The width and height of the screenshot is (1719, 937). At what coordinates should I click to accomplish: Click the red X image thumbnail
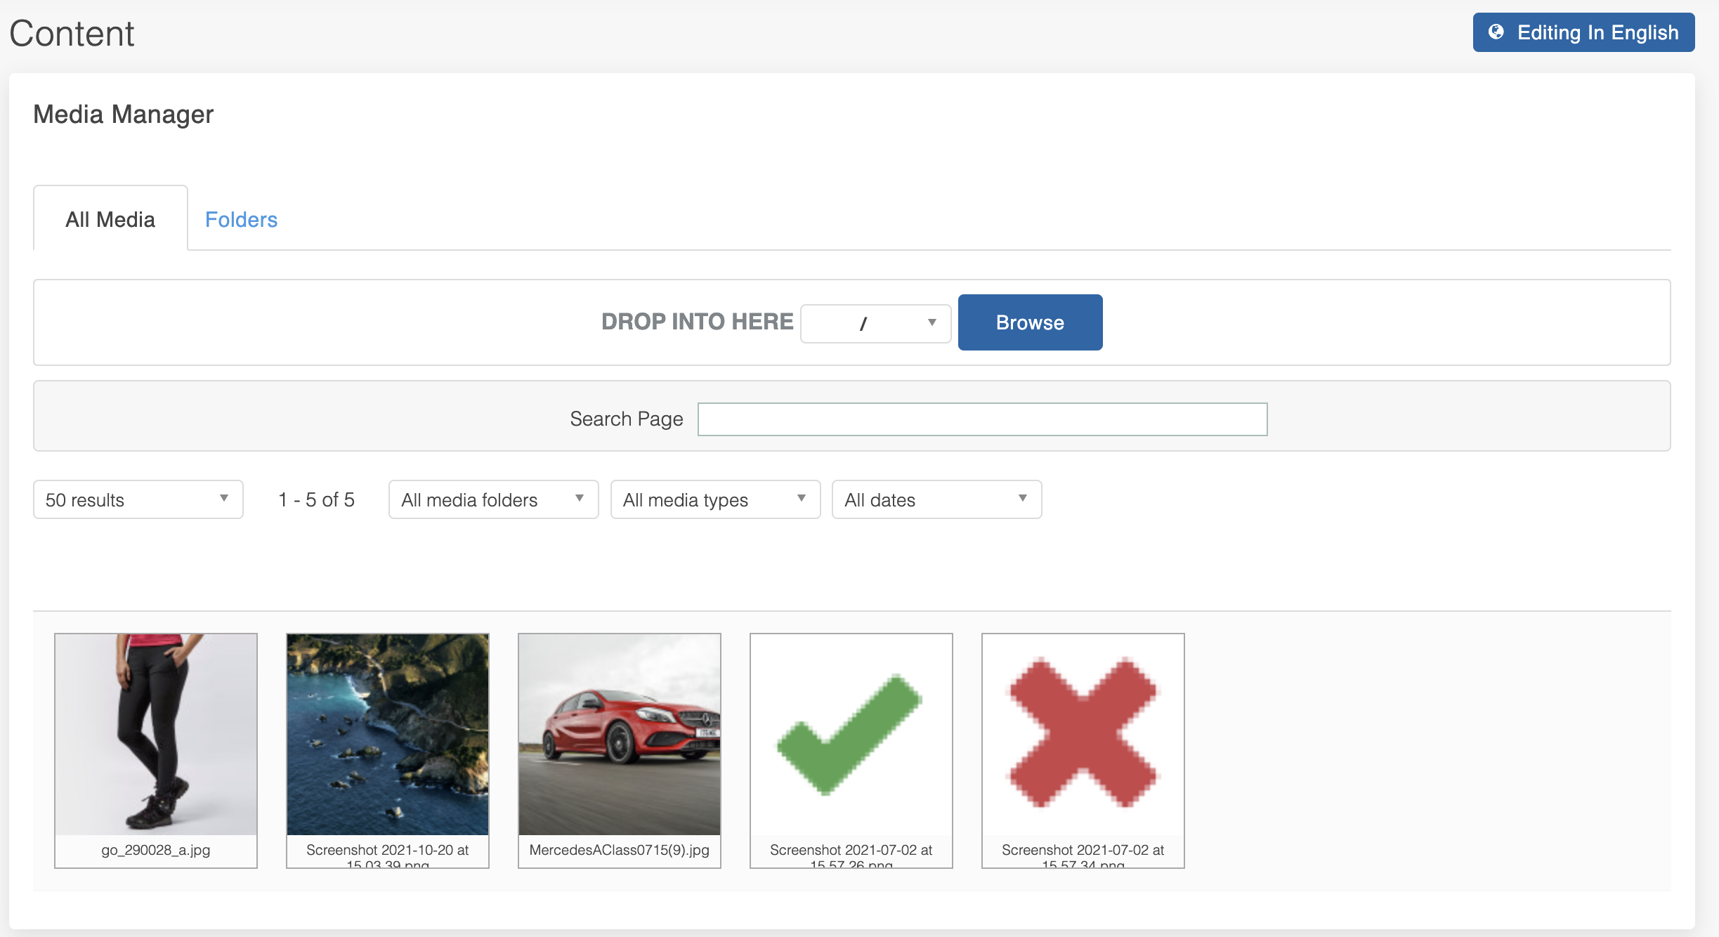pyautogui.click(x=1083, y=734)
